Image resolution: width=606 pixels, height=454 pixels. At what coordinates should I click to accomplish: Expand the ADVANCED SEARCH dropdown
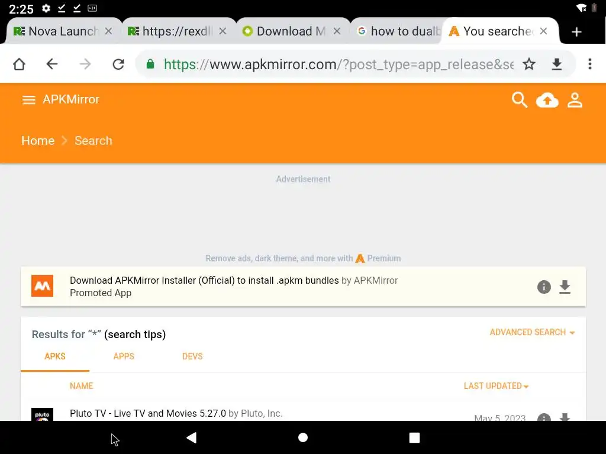[532, 332]
